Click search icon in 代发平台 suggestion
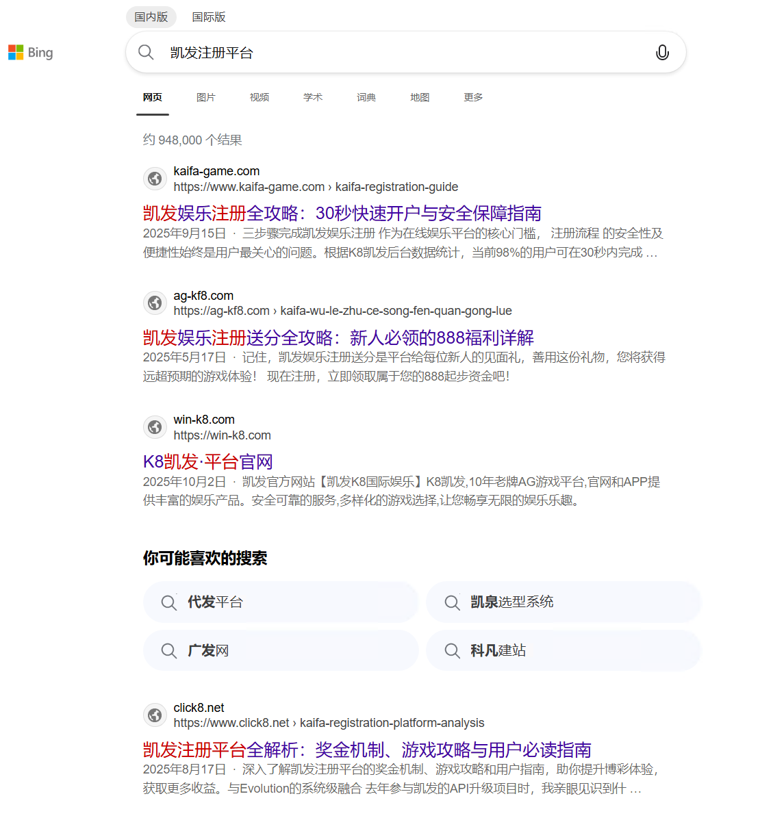760x818 pixels. click(168, 602)
